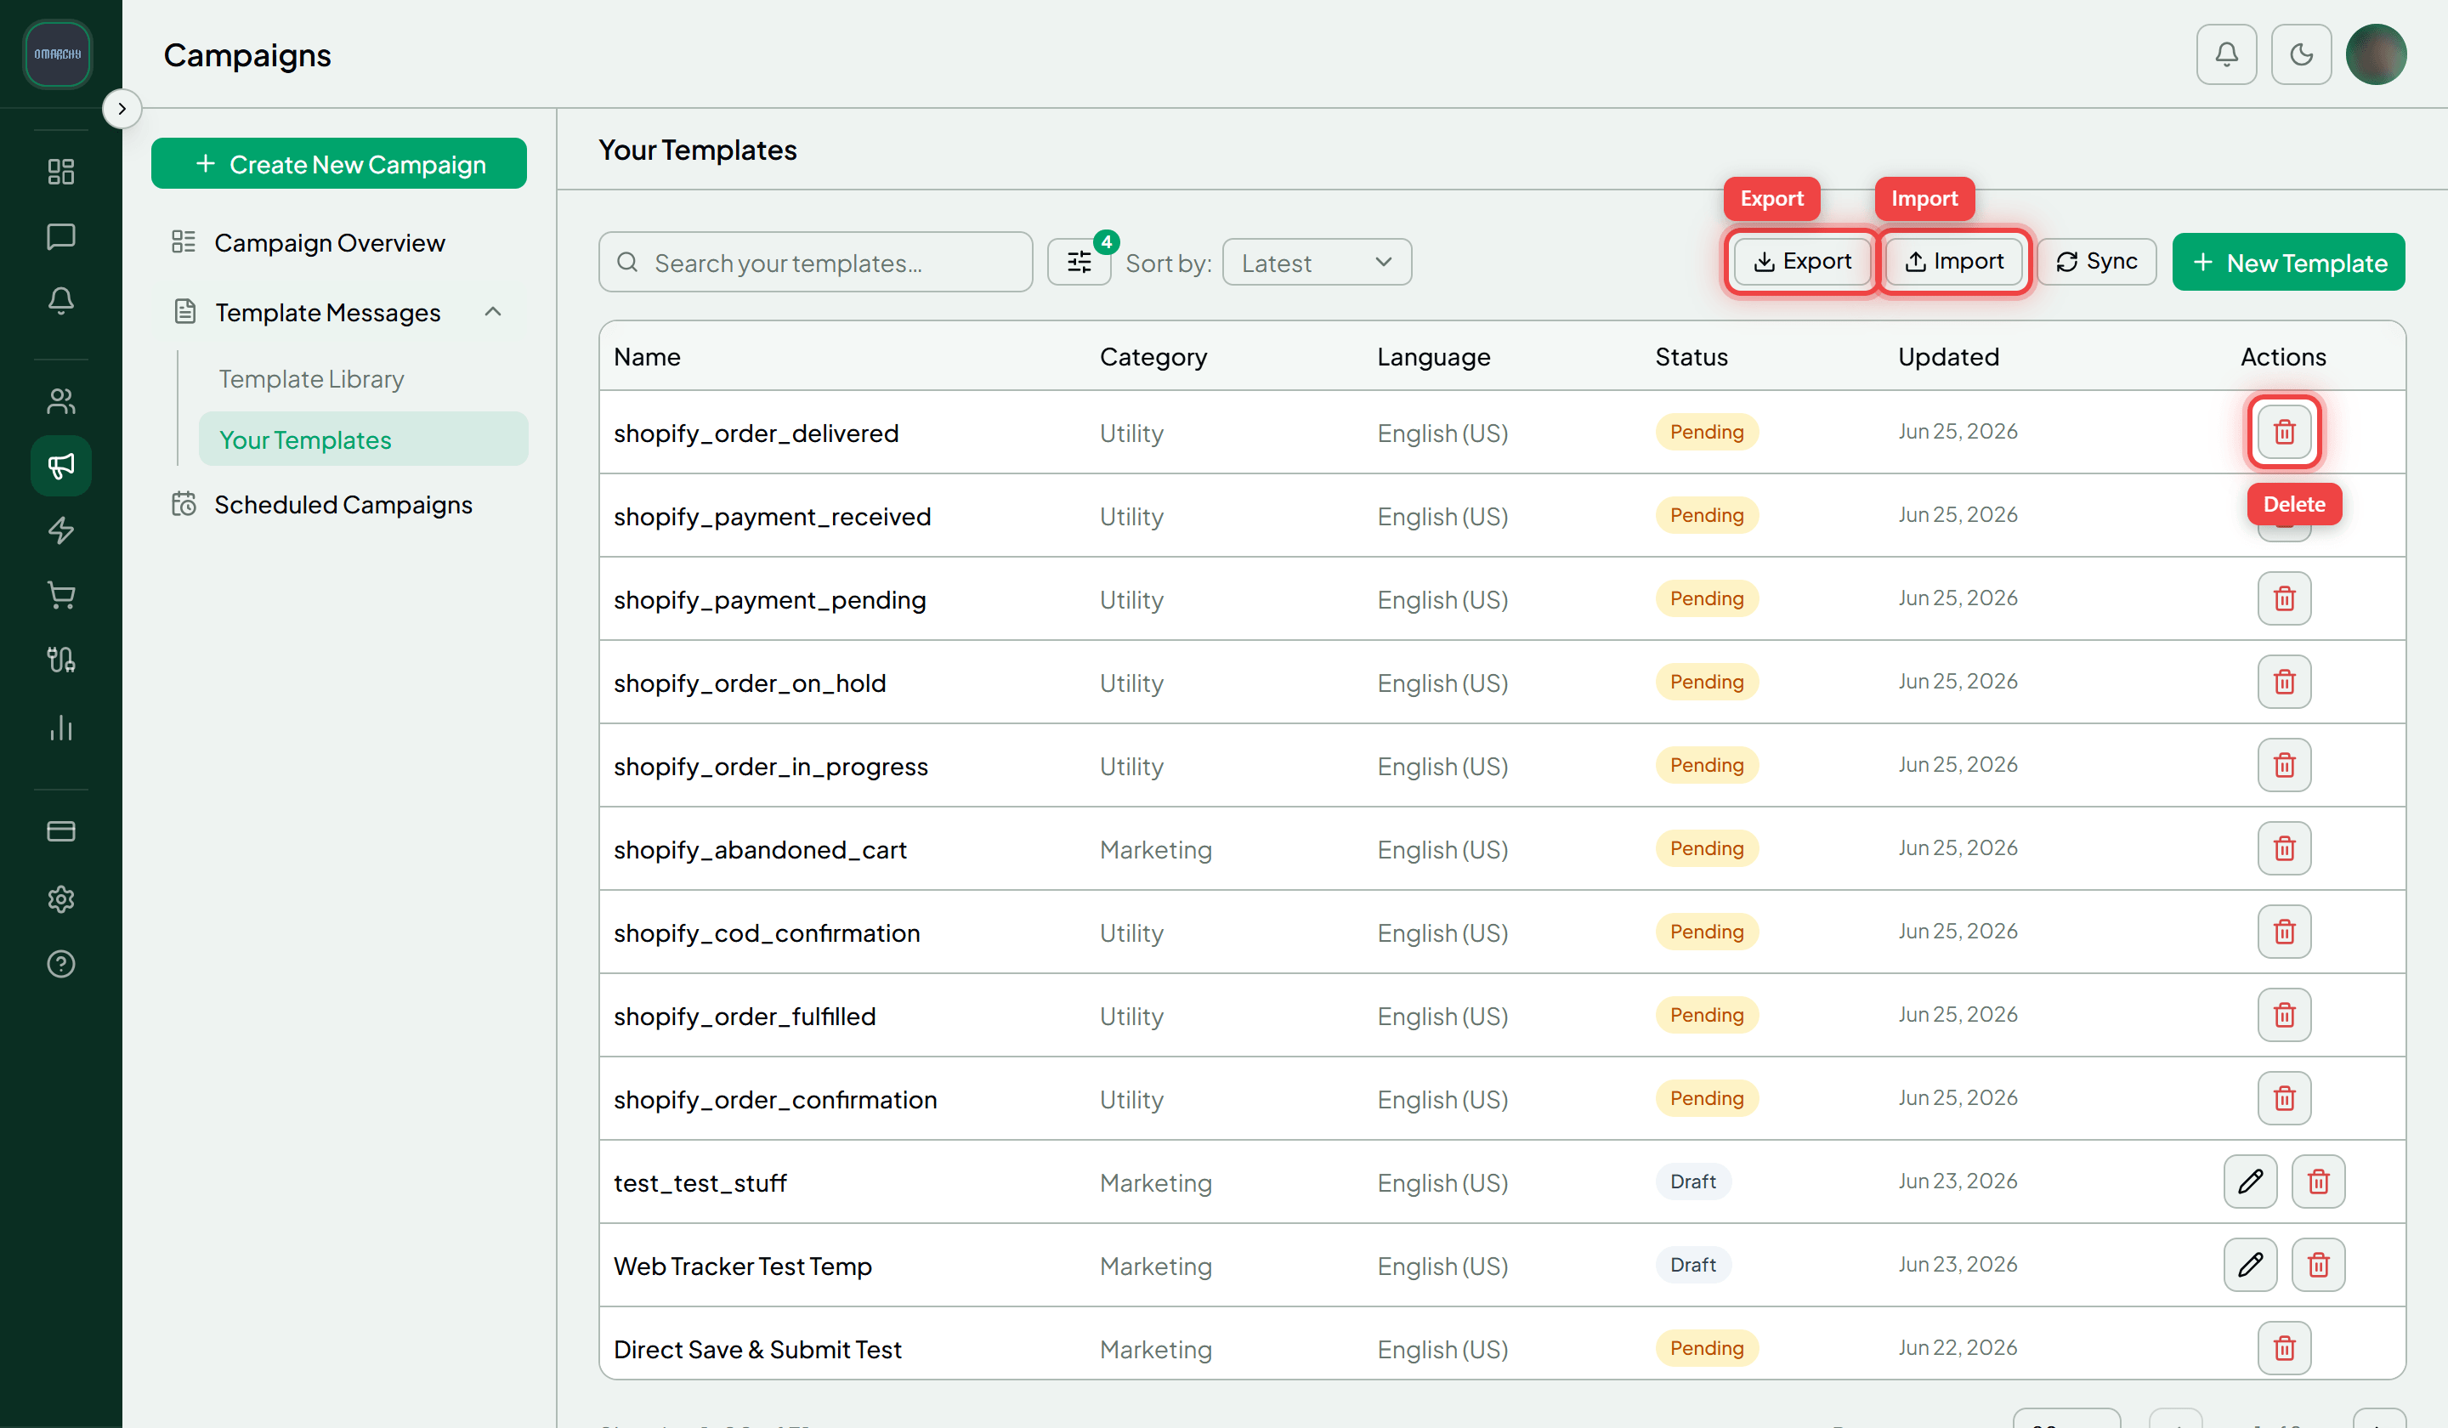Click the Direct Save & Submit Test name
Screen dimensions: 2448x1428
[x=757, y=1349]
